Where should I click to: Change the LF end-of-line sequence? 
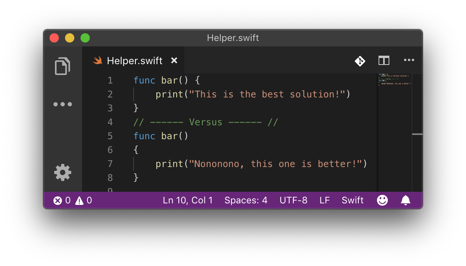tap(325, 200)
